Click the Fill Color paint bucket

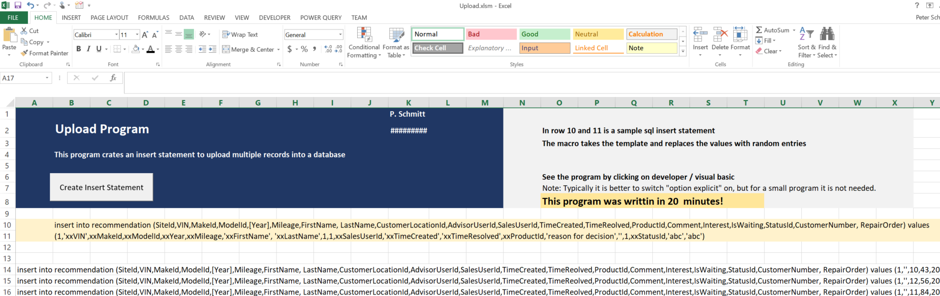coord(136,49)
